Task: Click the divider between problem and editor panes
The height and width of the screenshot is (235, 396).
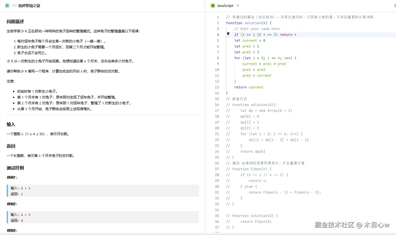Action: coord(205,117)
